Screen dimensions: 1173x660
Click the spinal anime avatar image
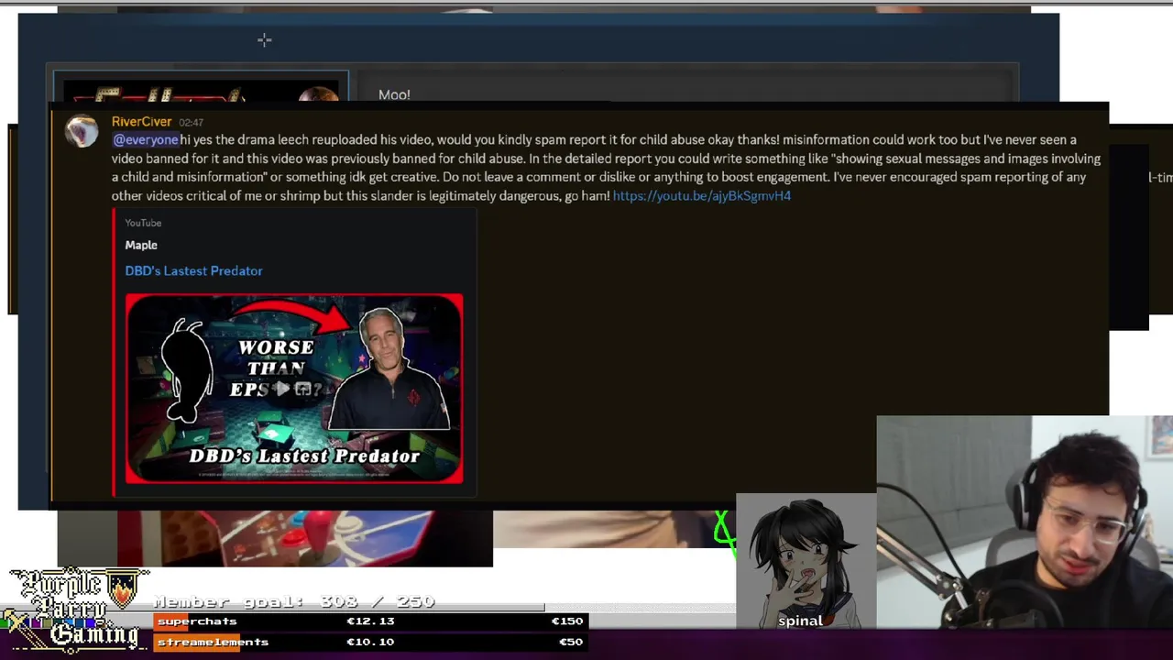806,561
